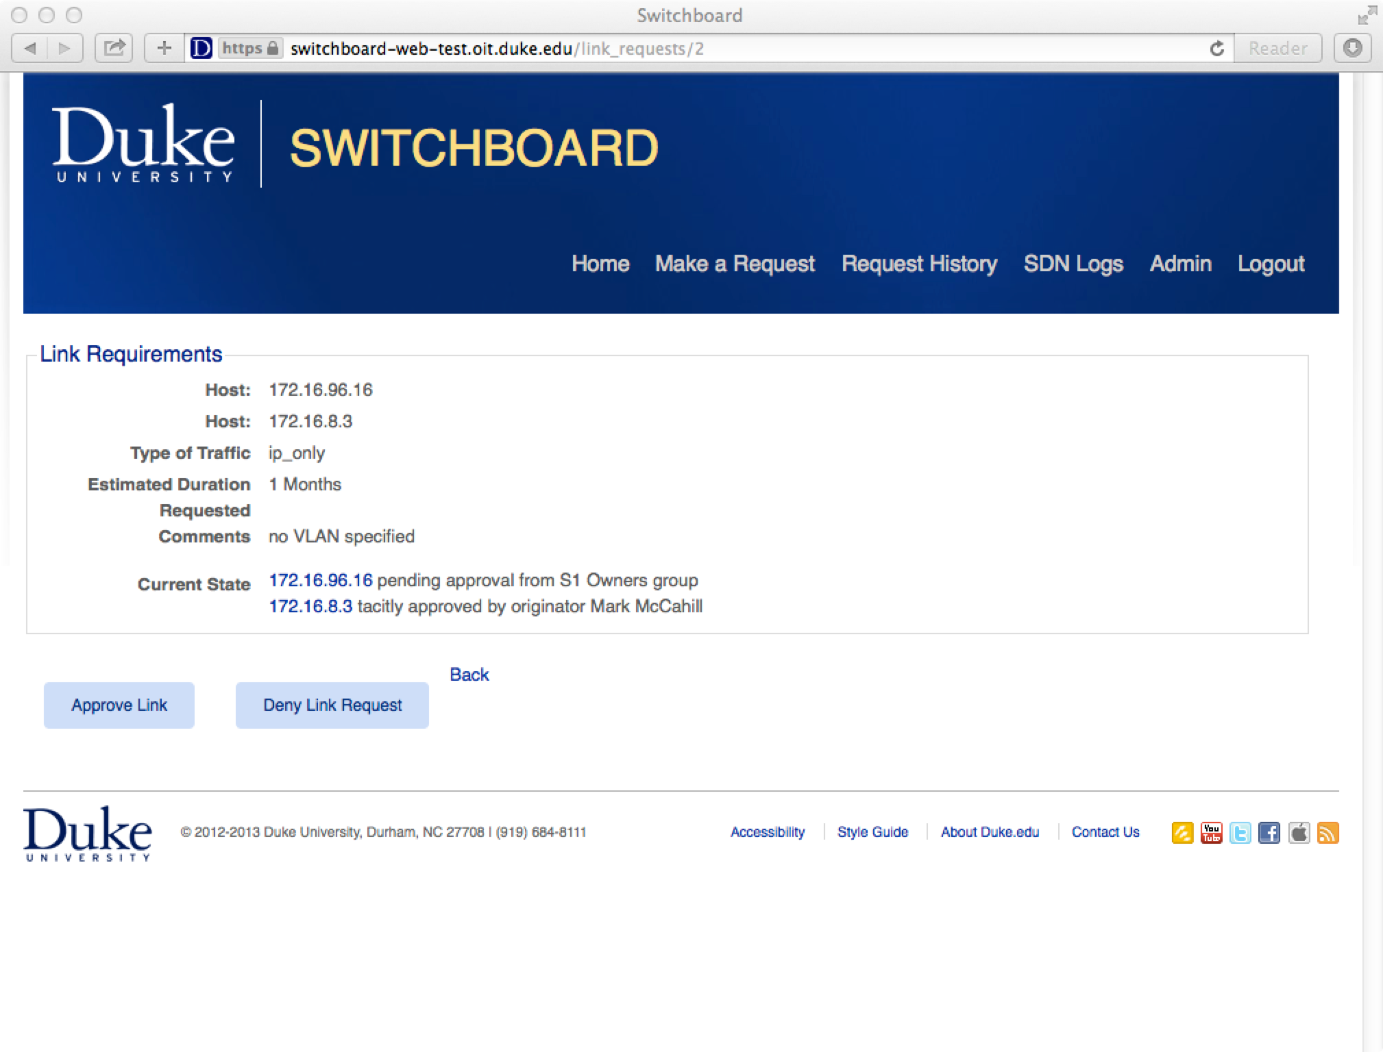Click Logout in the navigation
The image size is (1383, 1052).
(1271, 264)
